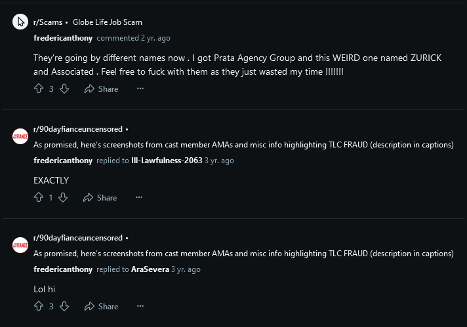
Task: Upvote the EXACTLY comment
Action: [39, 197]
